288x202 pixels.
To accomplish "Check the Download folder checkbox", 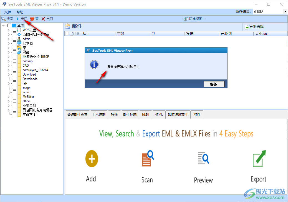I will (14, 74).
